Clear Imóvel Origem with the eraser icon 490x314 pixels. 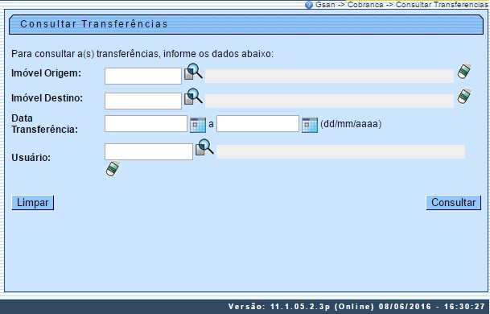pos(464,72)
